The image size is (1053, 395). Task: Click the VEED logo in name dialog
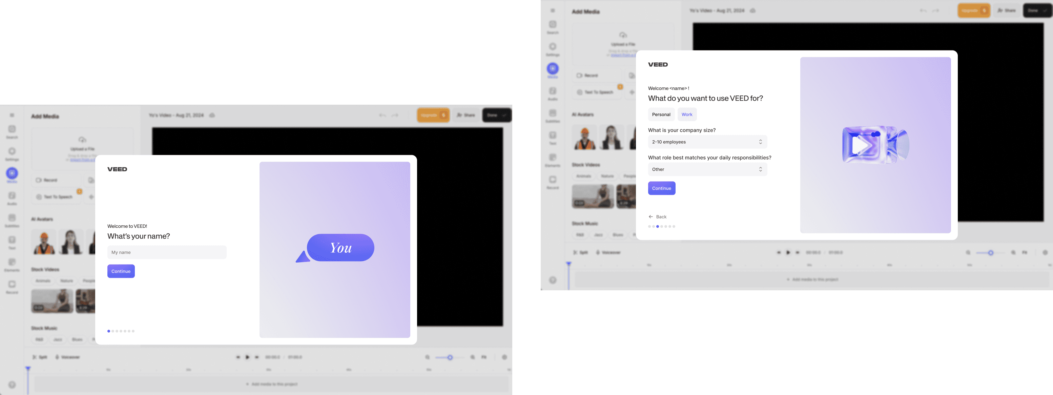(117, 169)
